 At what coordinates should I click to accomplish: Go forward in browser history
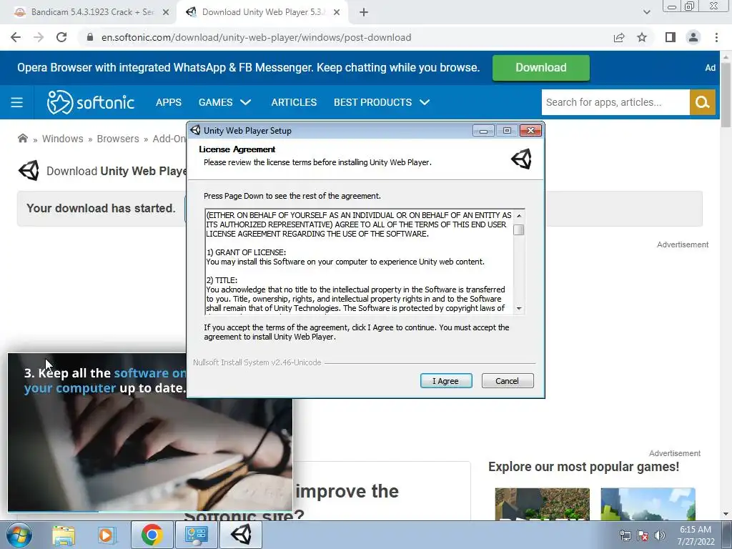39,37
